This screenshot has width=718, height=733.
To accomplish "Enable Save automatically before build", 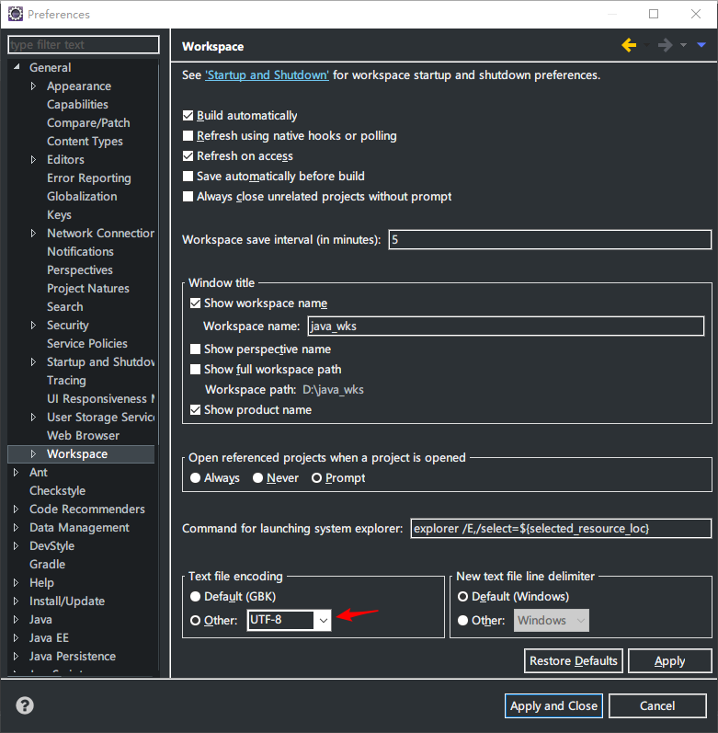I will click(x=188, y=177).
